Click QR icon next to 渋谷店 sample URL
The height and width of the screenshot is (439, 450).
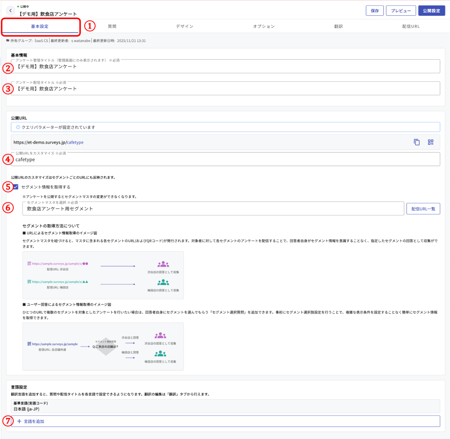[x=29, y=263]
